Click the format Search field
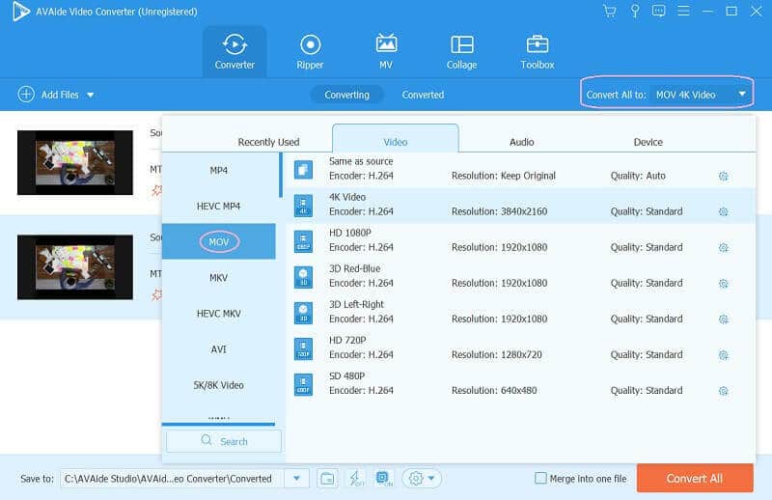The width and height of the screenshot is (772, 500). coord(224,441)
